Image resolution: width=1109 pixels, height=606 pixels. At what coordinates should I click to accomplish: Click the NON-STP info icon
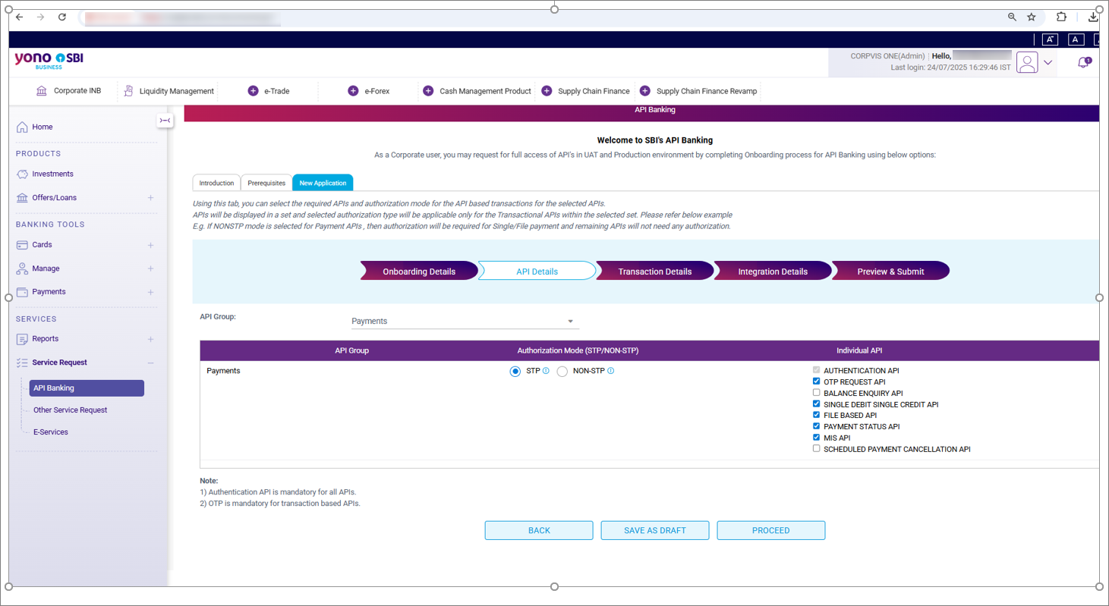point(611,371)
